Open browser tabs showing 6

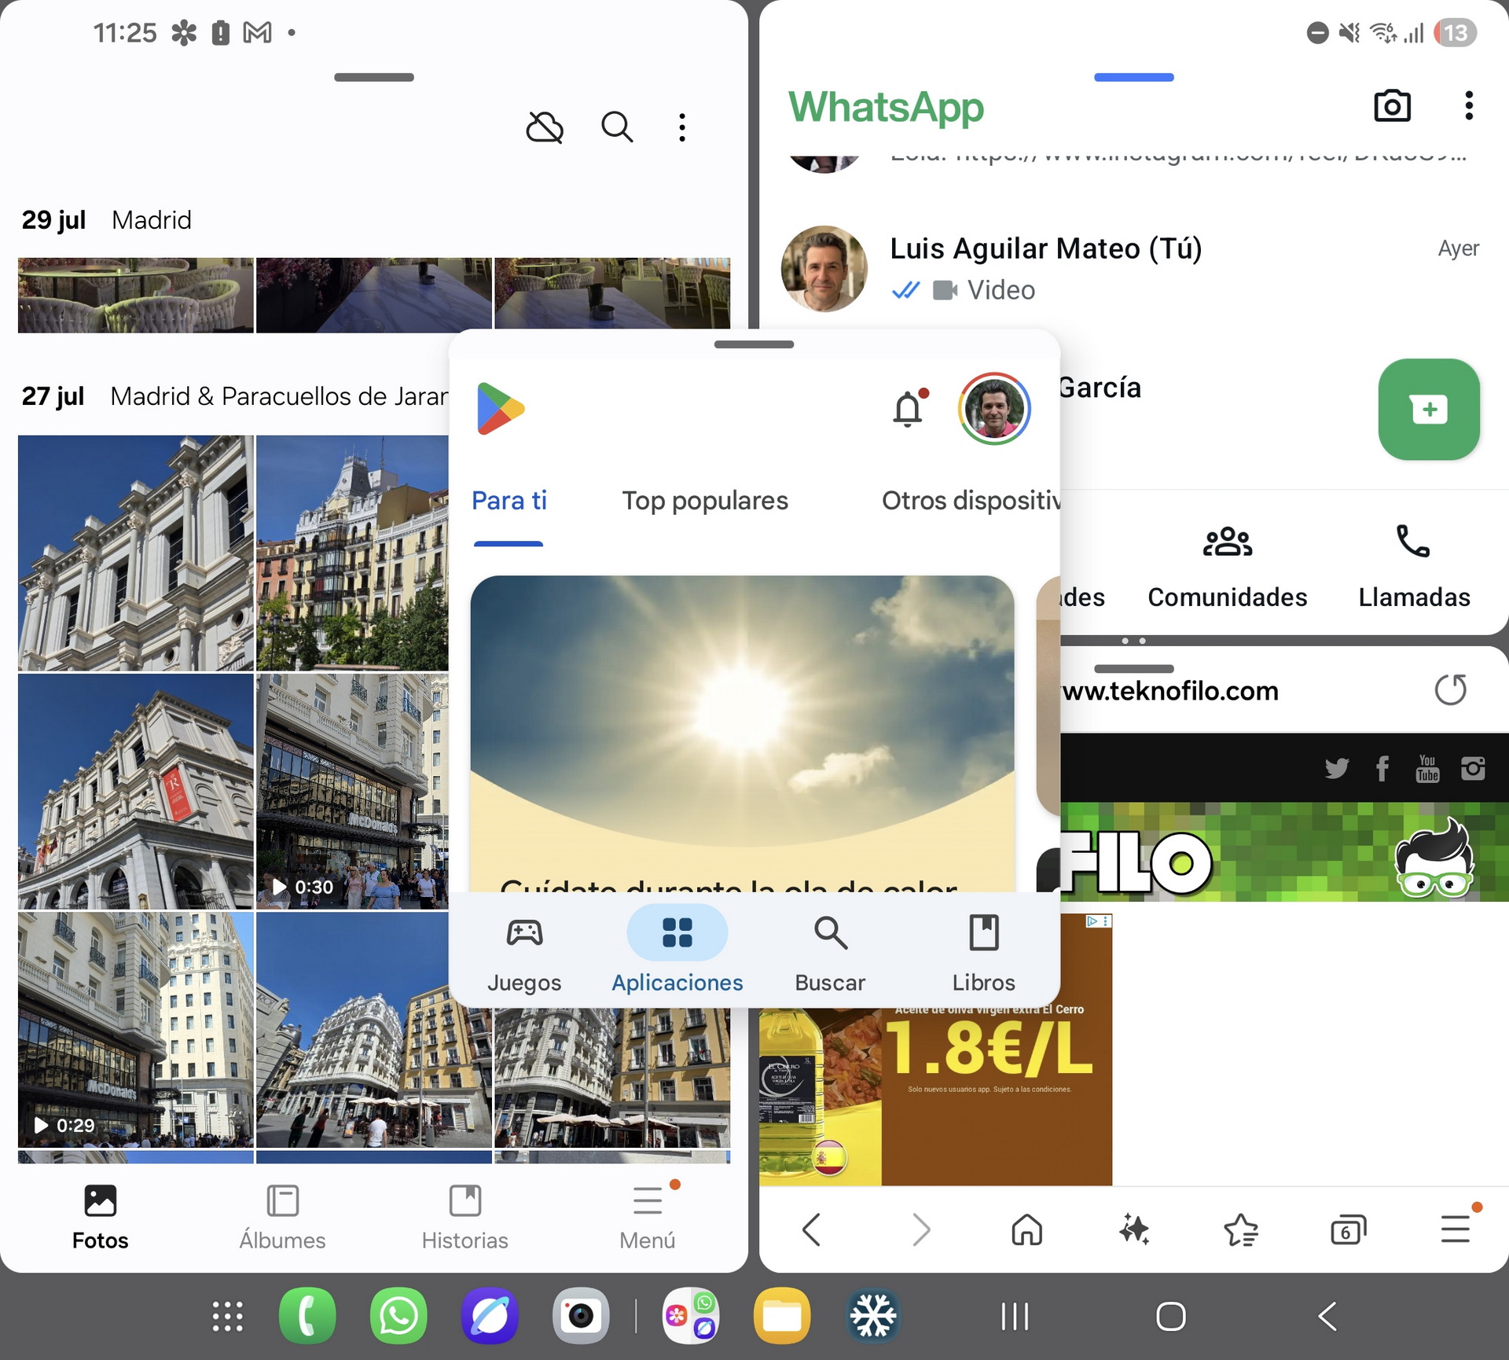tap(1348, 1230)
